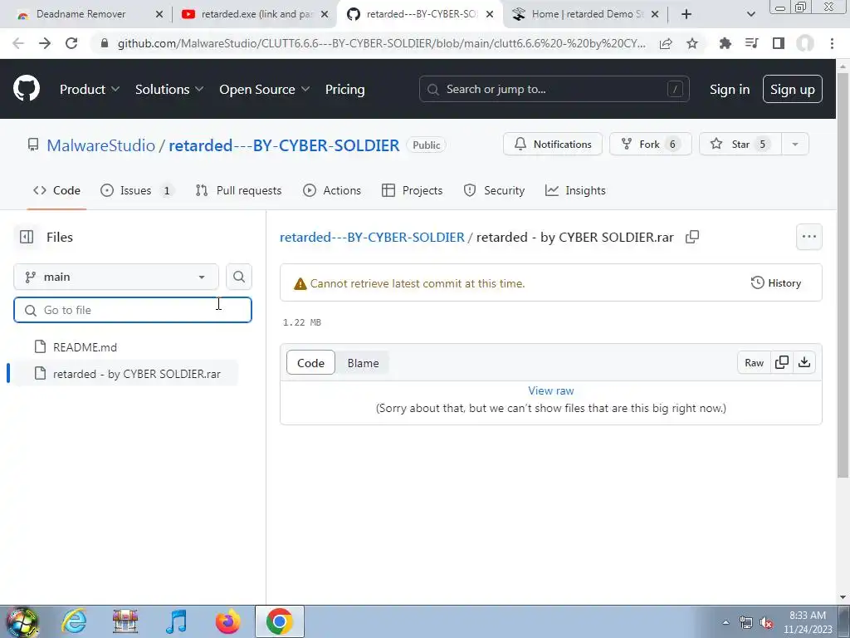Open Chrome tab search chevron
The height and width of the screenshot is (638, 850).
(x=750, y=14)
